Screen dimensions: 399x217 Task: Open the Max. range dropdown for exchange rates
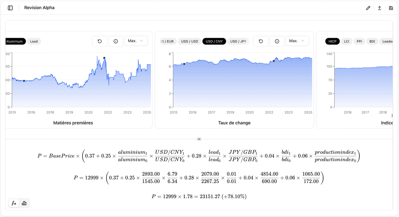pos(297,41)
